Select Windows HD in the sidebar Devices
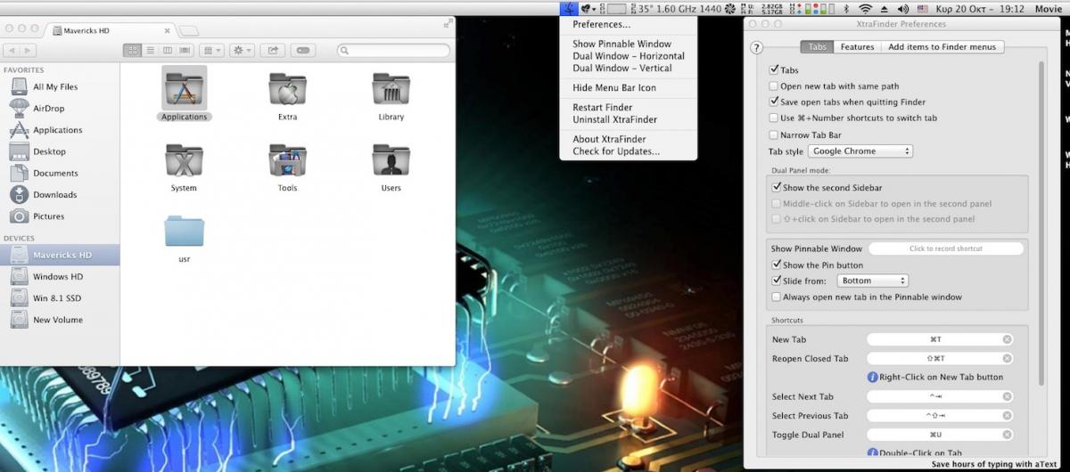 (58, 276)
